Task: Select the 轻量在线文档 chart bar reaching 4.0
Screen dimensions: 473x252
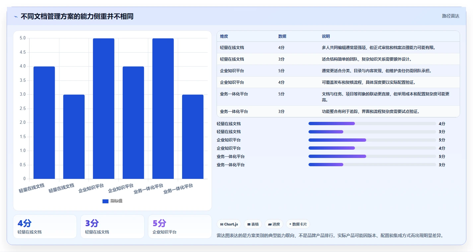Action: pos(44,123)
